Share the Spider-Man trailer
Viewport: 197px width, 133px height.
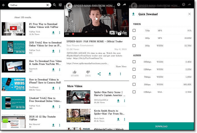[99, 74]
